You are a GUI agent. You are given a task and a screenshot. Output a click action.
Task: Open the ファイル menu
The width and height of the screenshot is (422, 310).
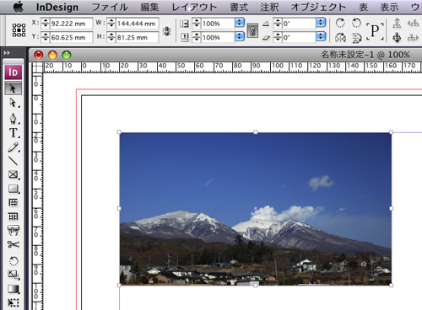pos(110,7)
